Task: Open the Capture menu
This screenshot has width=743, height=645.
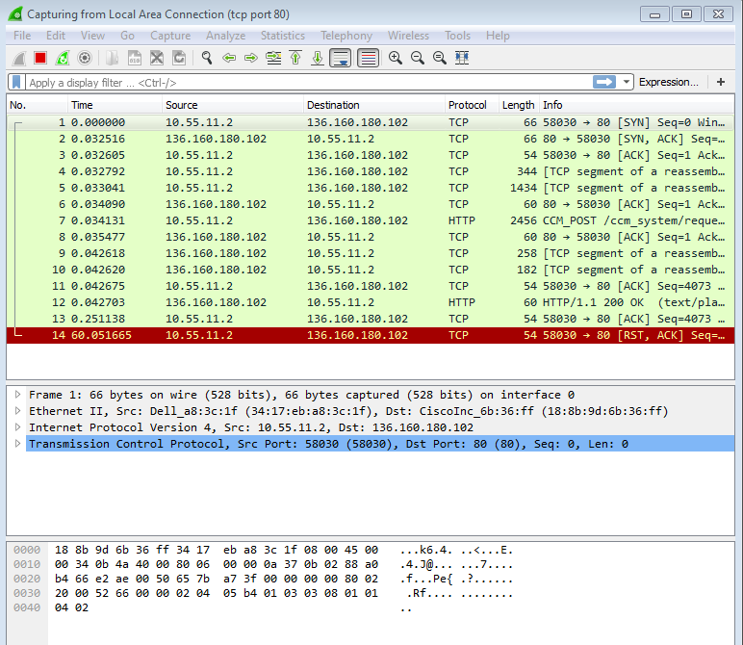Action: pos(170,36)
